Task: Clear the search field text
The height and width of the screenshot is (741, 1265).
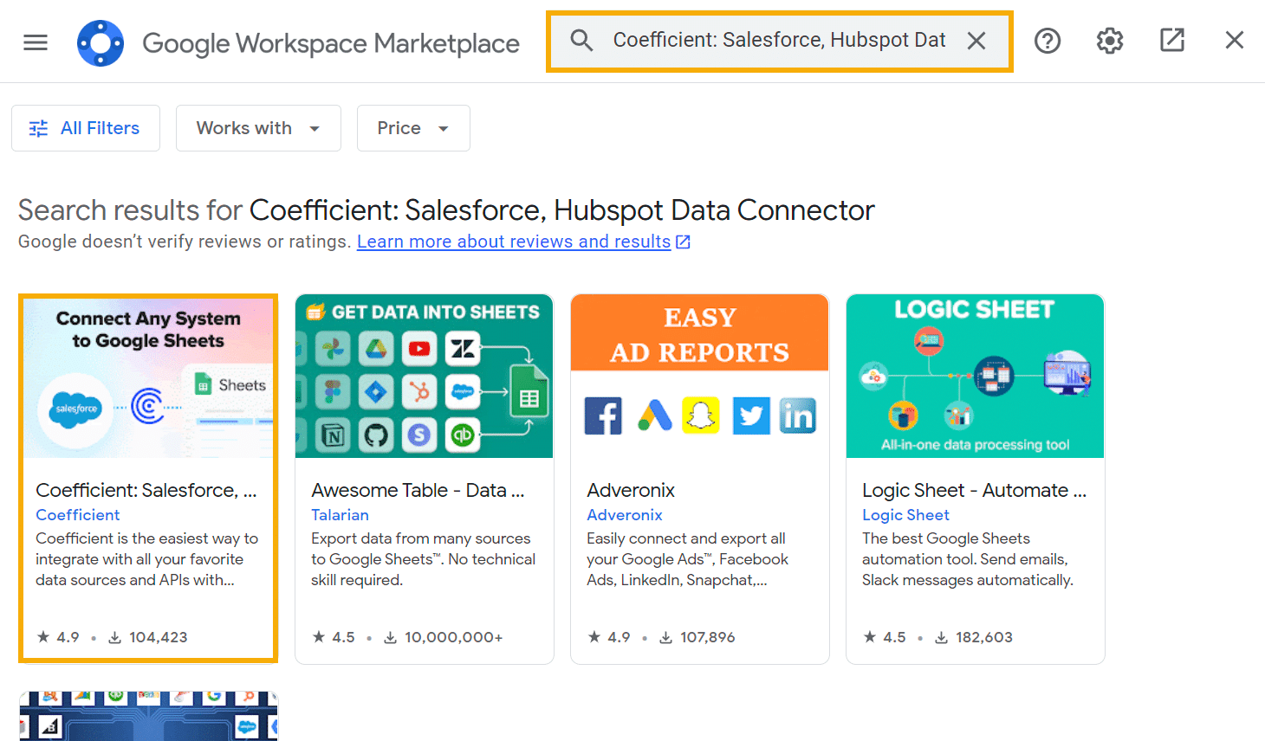Action: click(x=976, y=41)
